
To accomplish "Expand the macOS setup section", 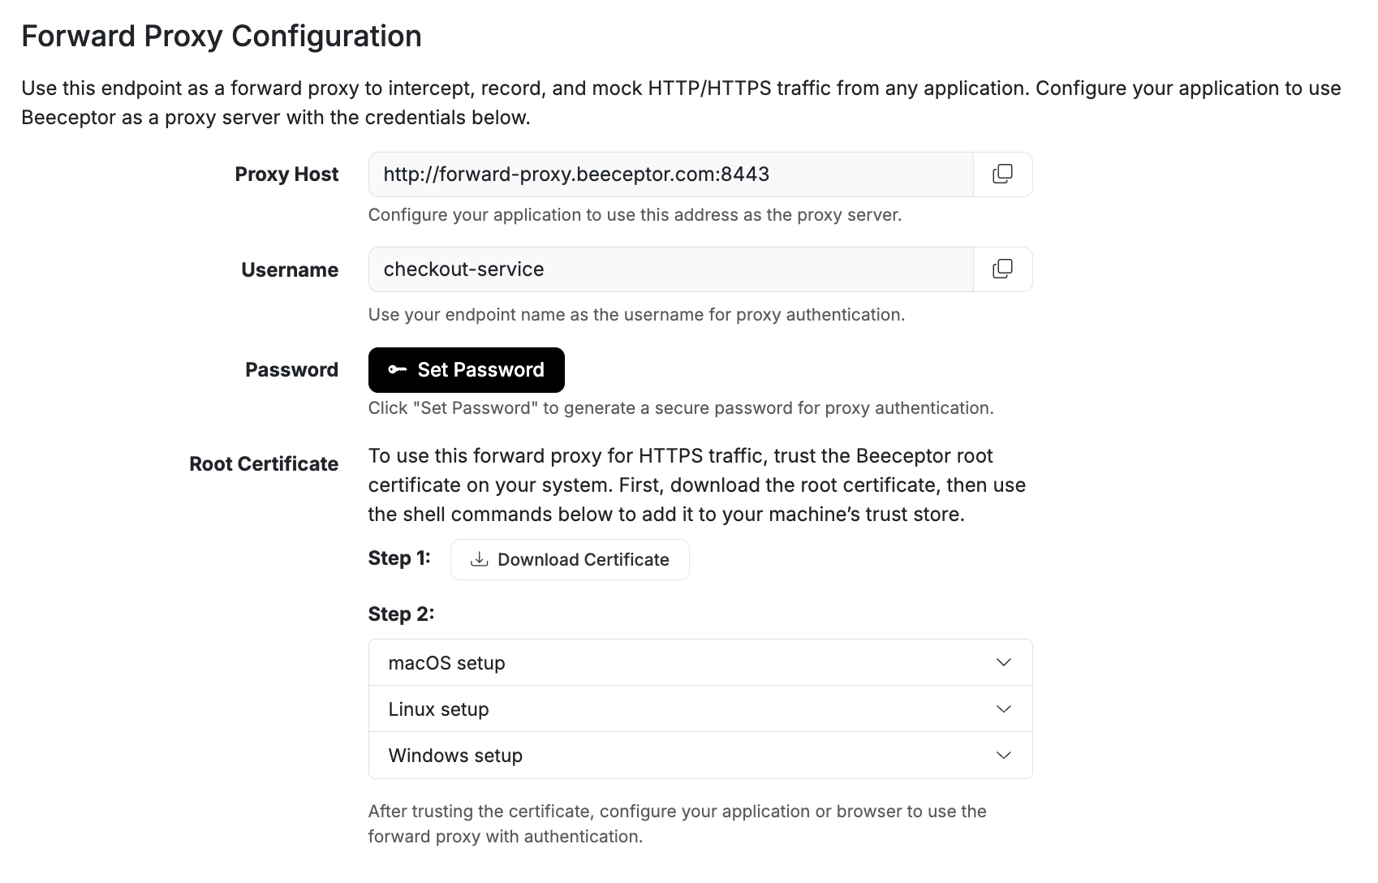I will coord(698,662).
